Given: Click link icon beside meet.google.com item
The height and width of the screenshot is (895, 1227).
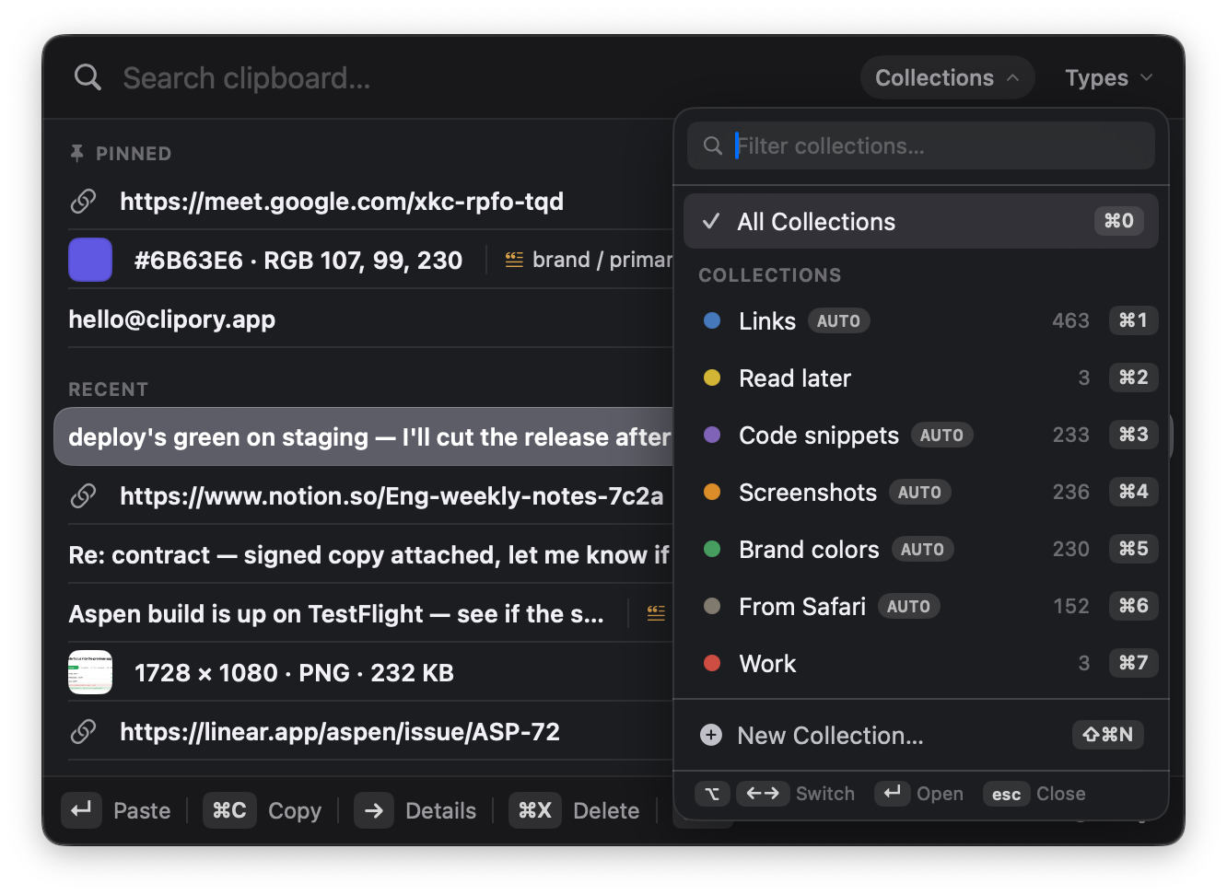Looking at the screenshot, I should click(x=84, y=201).
